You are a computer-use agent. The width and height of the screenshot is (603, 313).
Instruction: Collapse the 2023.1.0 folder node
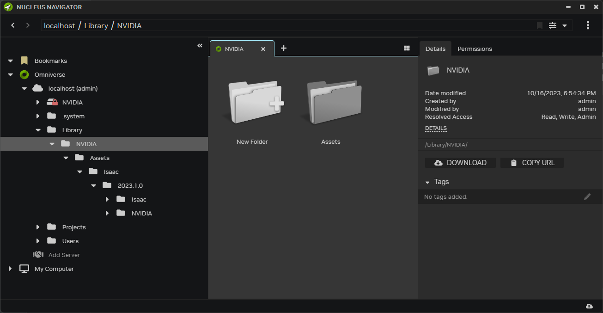click(x=93, y=185)
